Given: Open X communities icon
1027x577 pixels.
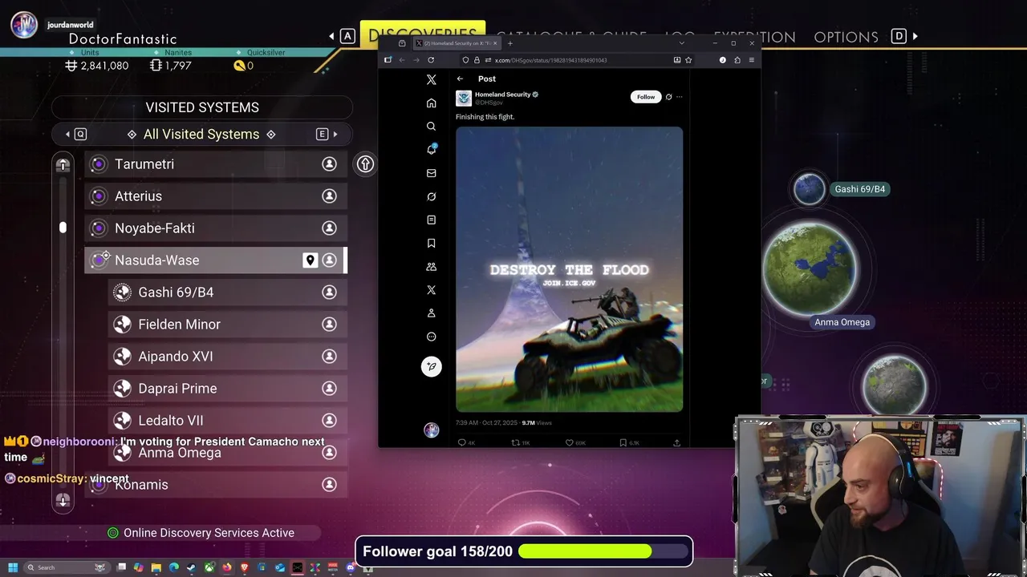Looking at the screenshot, I should (x=431, y=266).
